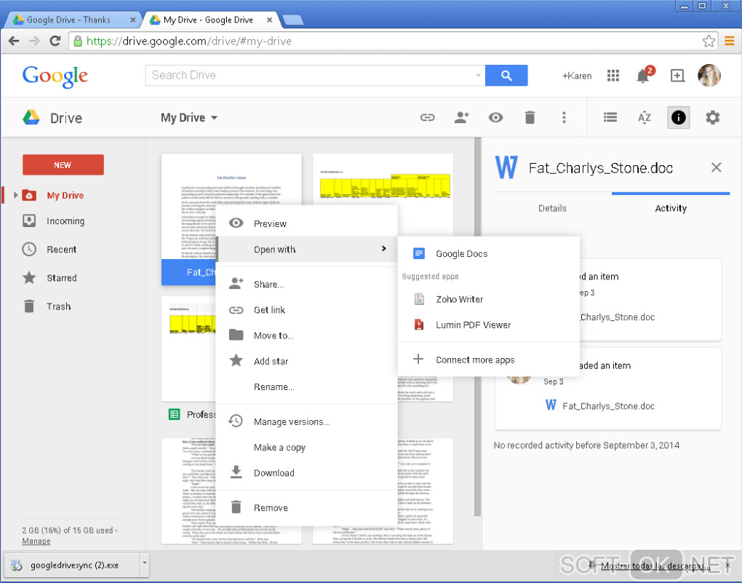Open the new browser tab button
742x583 pixels.
(x=292, y=20)
